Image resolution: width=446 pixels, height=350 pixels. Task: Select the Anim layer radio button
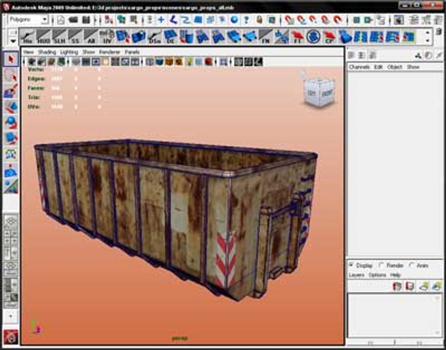[x=412, y=265]
